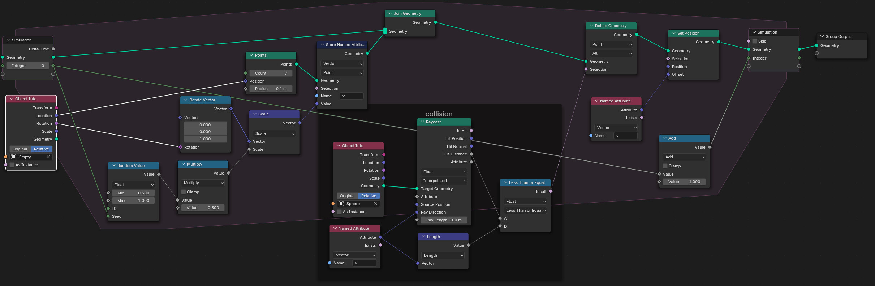Click the Name field in Store Named Attribute

pyautogui.click(x=352, y=96)
